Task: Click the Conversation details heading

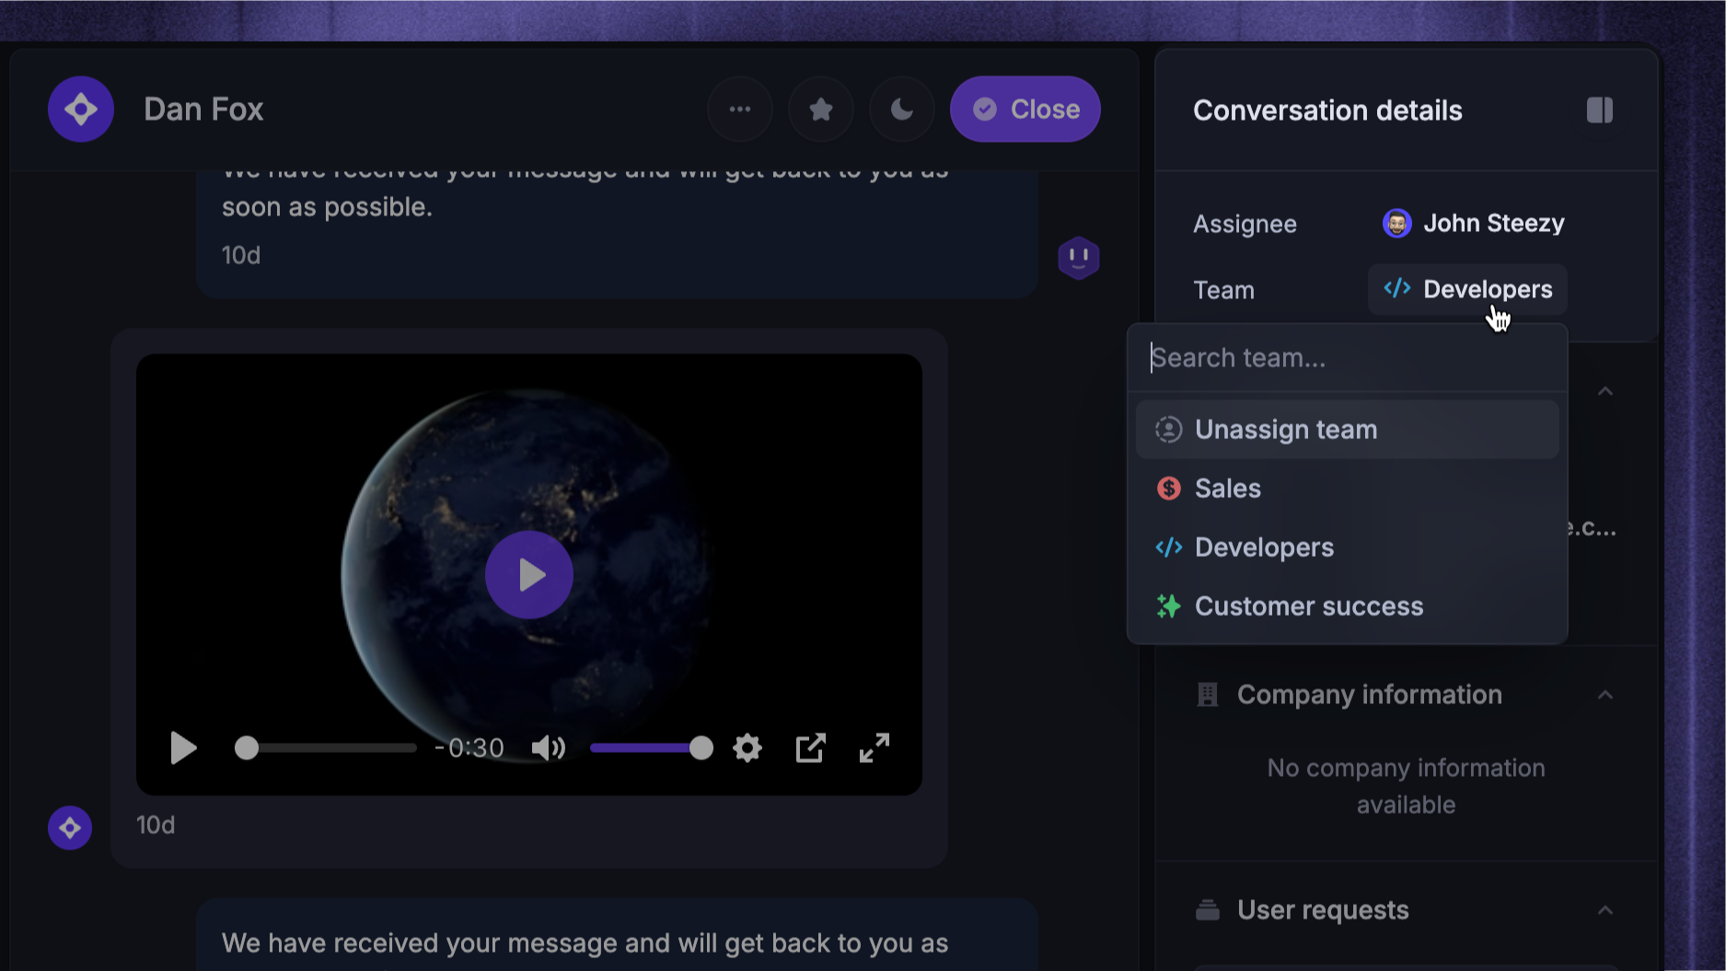Action: [x=1327, y=110]
